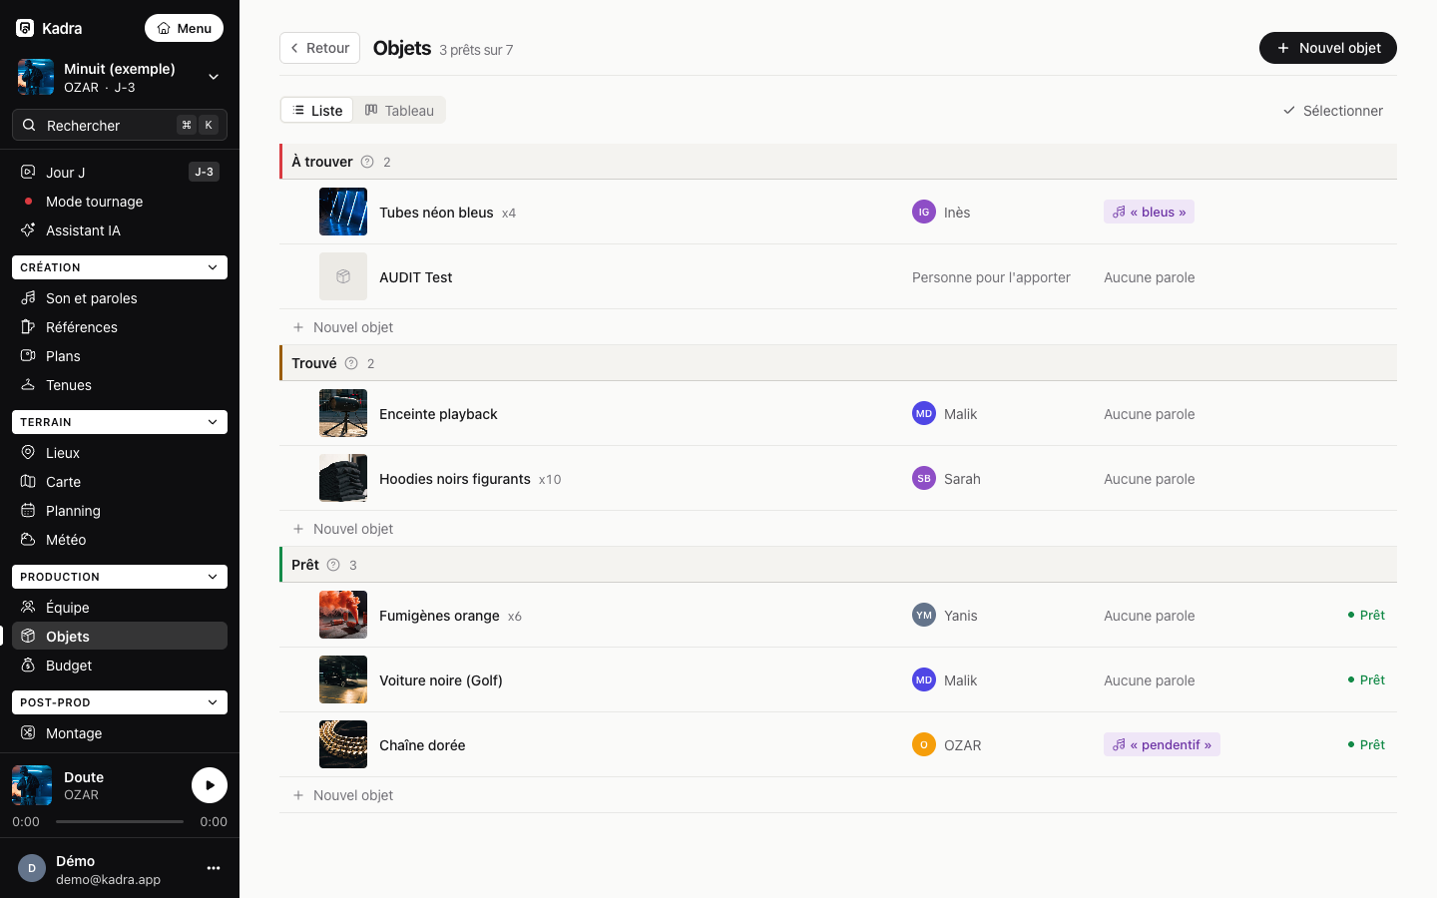Open the Plans section
Viewport: 1437px width, 898px height.
pyautogui.click(x=120, y=356)
